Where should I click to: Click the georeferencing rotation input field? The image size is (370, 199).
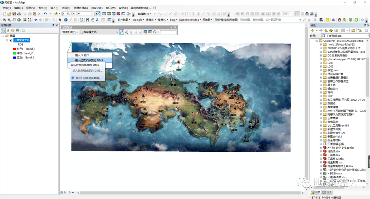pyautogui.click(x=168, y=32)
